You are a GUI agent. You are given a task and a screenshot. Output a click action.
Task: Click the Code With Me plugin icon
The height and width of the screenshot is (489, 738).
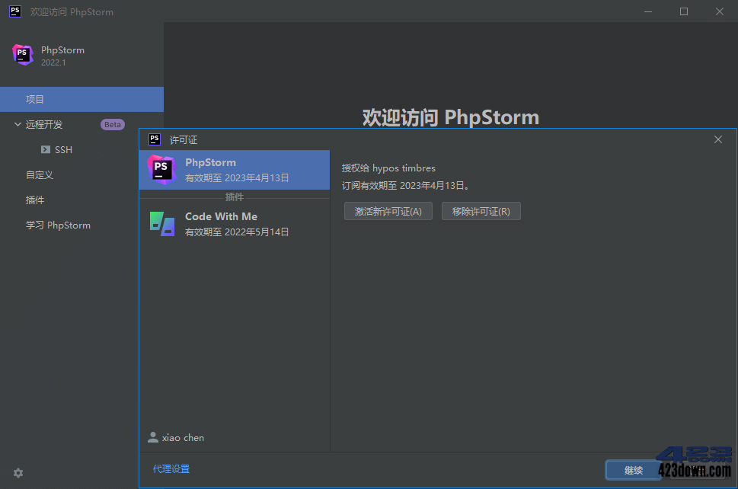[x=161, y=222]
